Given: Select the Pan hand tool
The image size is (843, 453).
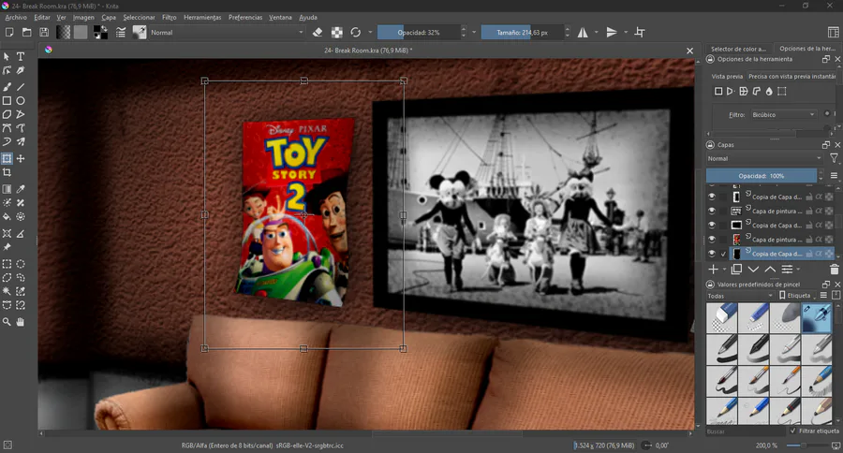Looking at the screenshot, I should [21, 322].
